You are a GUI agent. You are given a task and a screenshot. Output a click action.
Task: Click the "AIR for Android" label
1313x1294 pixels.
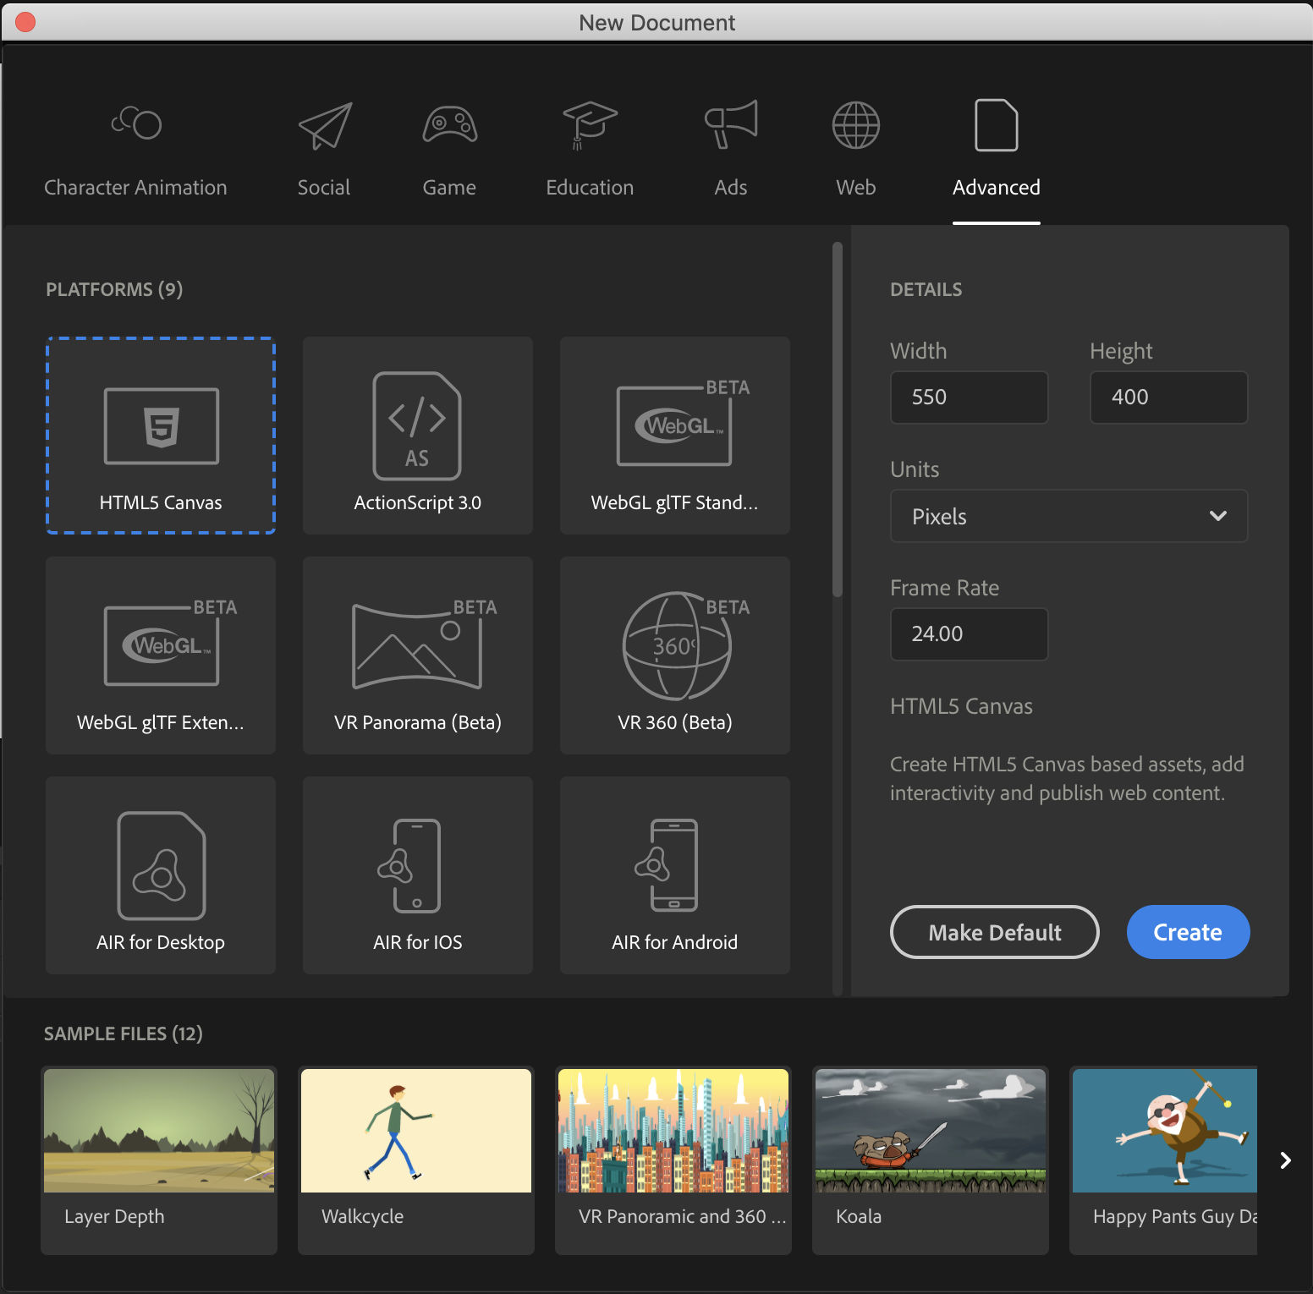675,943
